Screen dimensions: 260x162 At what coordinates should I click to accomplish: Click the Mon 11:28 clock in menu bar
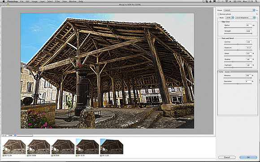[248, 1]
